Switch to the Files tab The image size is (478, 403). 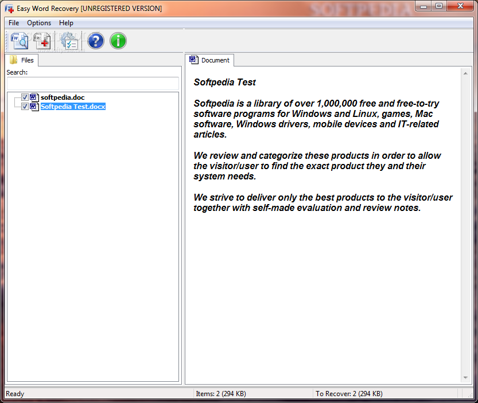(22, 60)
